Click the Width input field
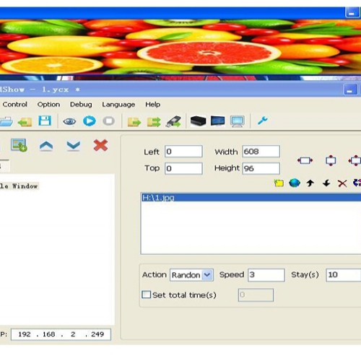Image resolution: width=361 pixels, height=361 pixels. point(261,152)
